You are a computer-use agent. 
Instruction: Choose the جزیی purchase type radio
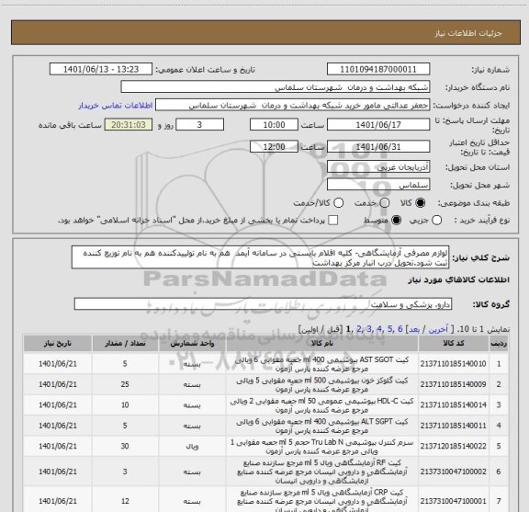tap(437, 221)
